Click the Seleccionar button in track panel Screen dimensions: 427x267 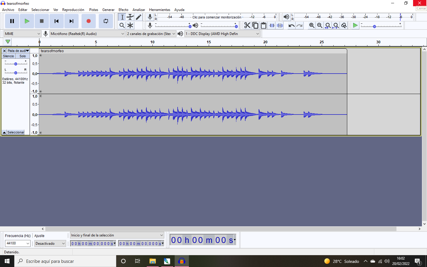click(16, 132)
